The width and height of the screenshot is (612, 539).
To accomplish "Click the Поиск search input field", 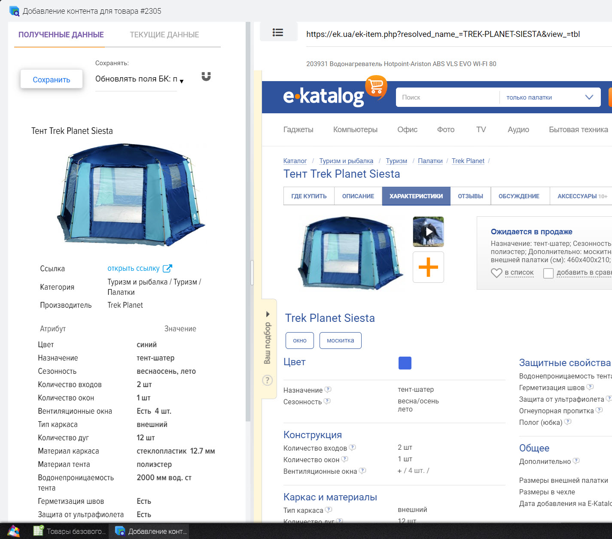I will 448,97.
